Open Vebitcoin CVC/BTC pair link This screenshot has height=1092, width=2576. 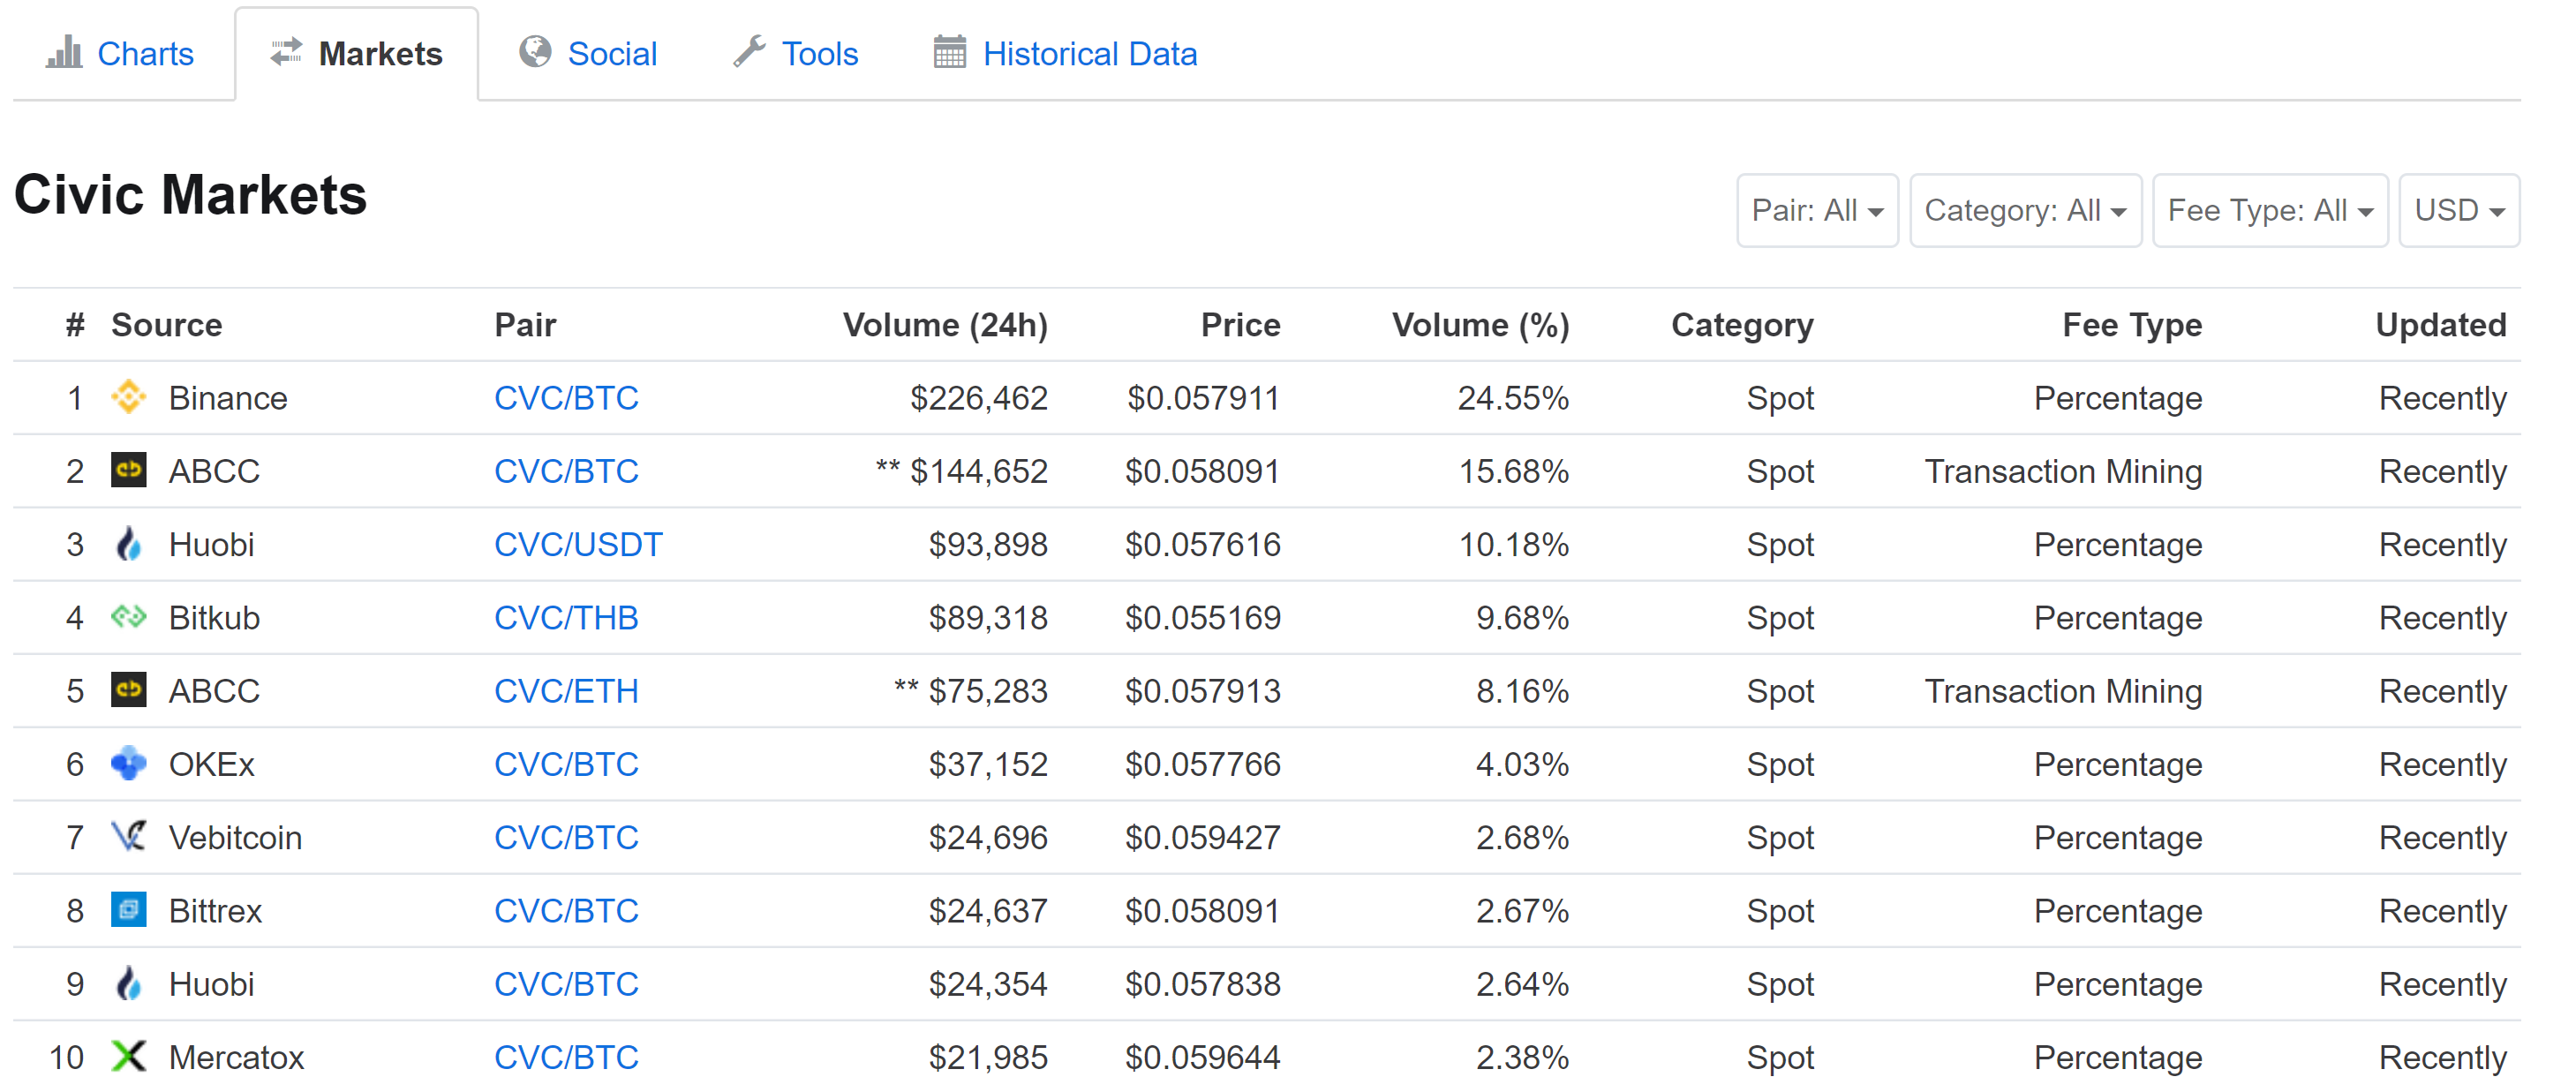(x=566, y=837)
